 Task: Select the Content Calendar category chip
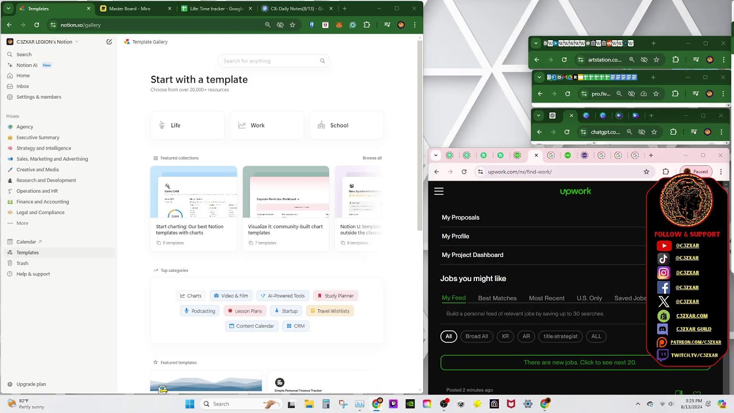click(251, 326)
